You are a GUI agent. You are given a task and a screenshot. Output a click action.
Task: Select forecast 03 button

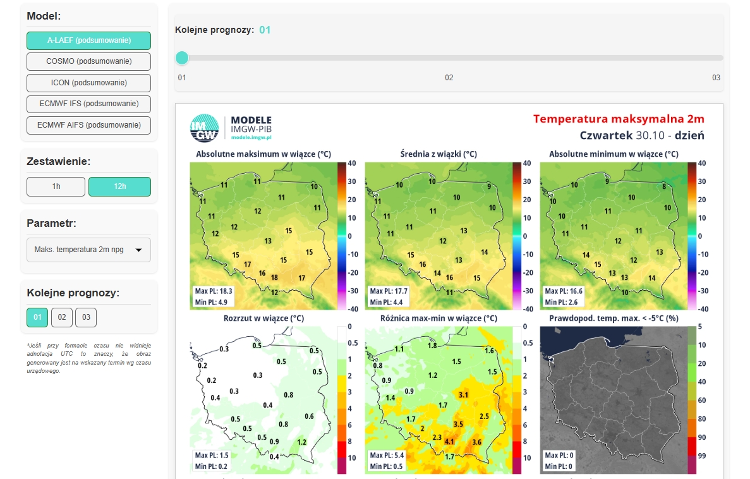click(86, 317)
